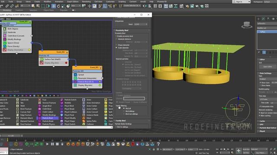
Task: Collapse the Family Bind rollout
Action: coord(120,121)
